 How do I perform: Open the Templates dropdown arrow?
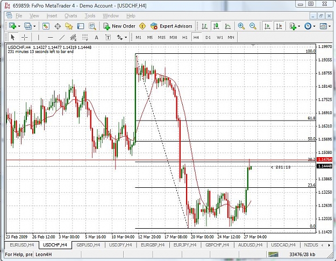point(330,26)
